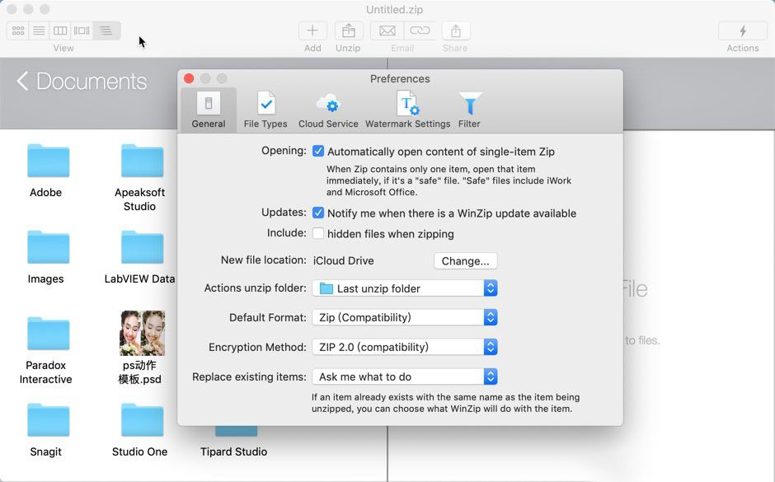This screenshot has width=775, height=482.
Task: Open the Studio One folder
Action: [x=142, y=419]
